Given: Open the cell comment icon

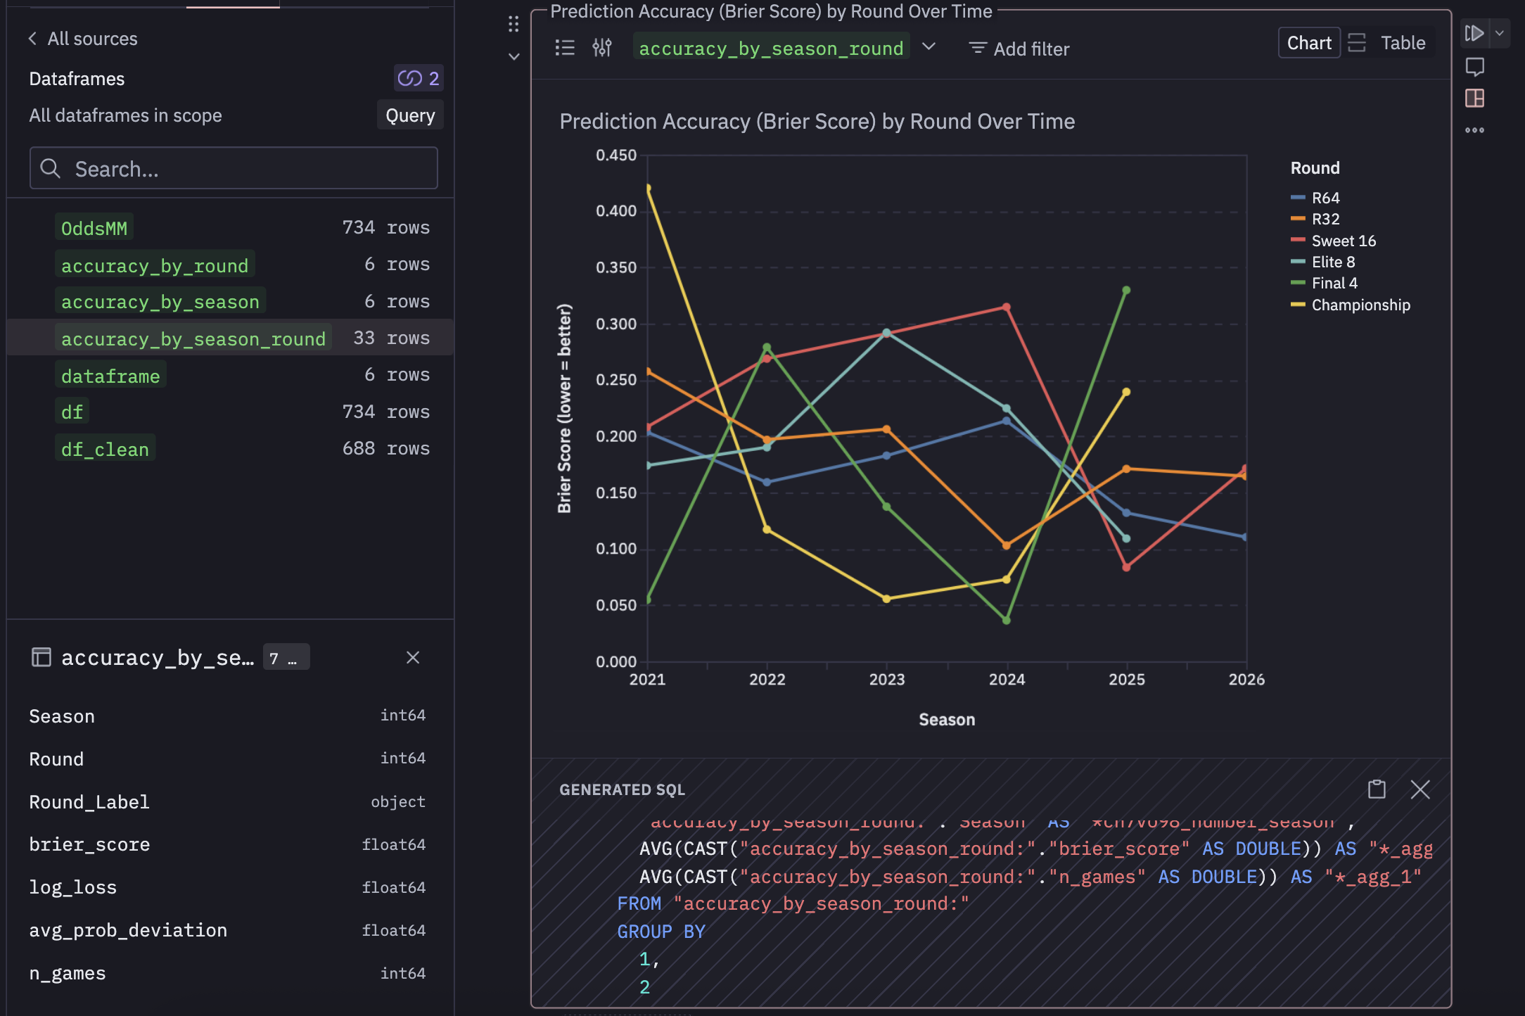Looking at the screenshot, I should [x=1474, y=67].
